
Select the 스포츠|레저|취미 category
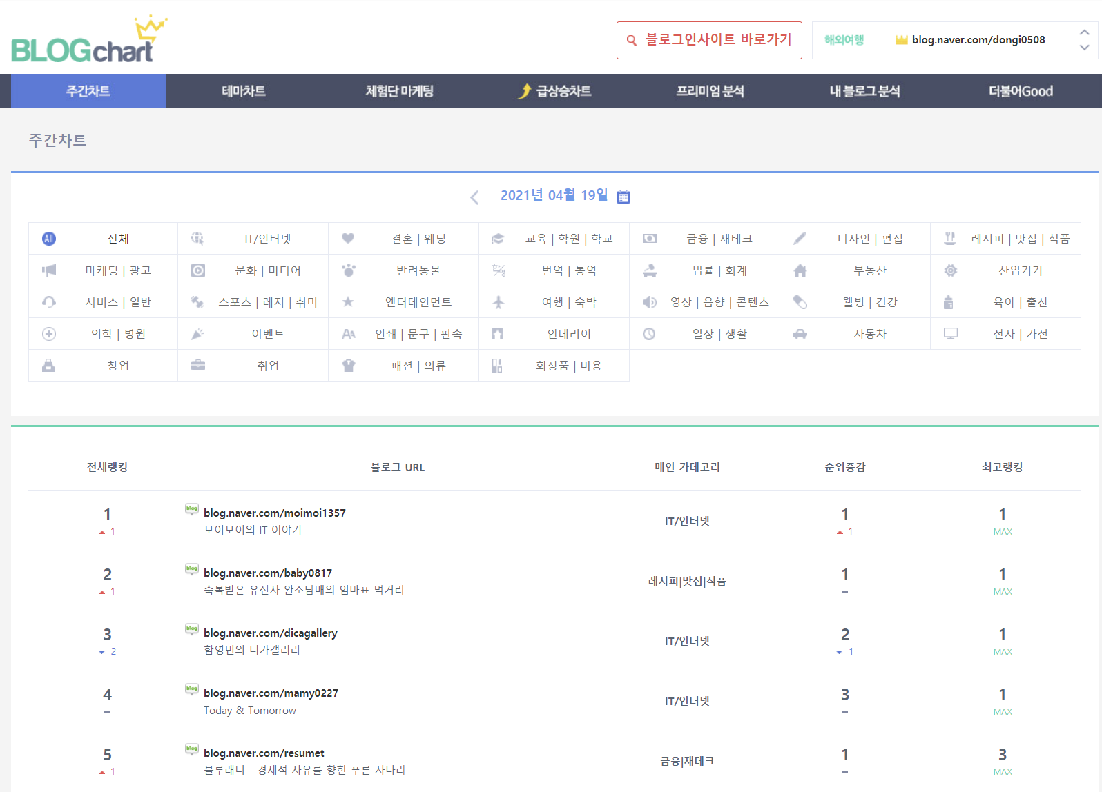[x=268, y=302]
